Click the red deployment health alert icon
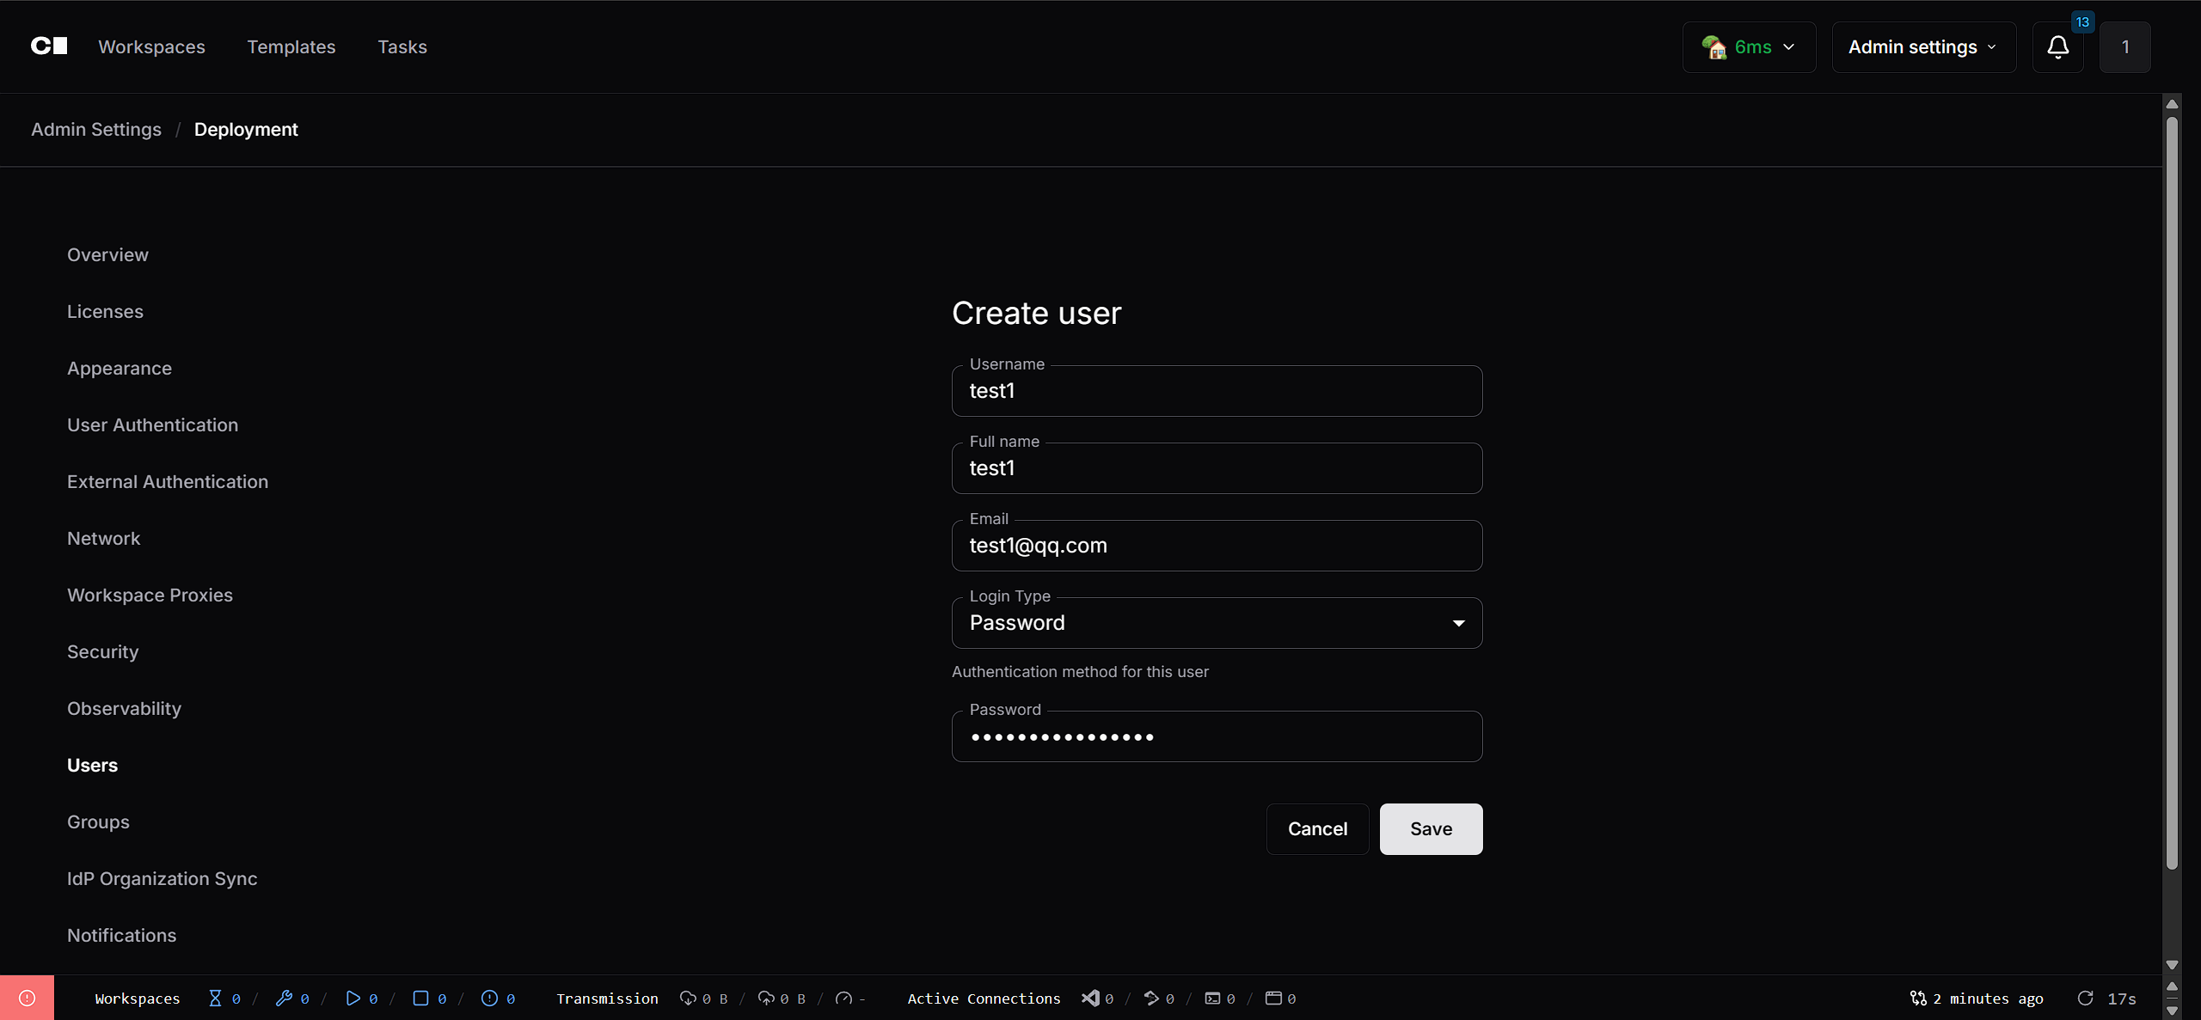The image size is (2201, 1020). (x=27, y=998)
